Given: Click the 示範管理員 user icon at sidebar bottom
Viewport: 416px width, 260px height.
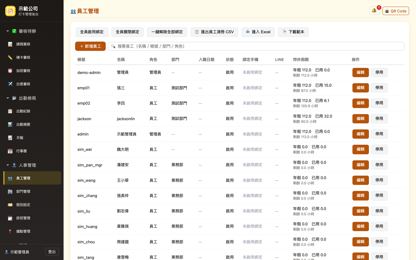Looking at the screenshot, I should pos(6,252).
